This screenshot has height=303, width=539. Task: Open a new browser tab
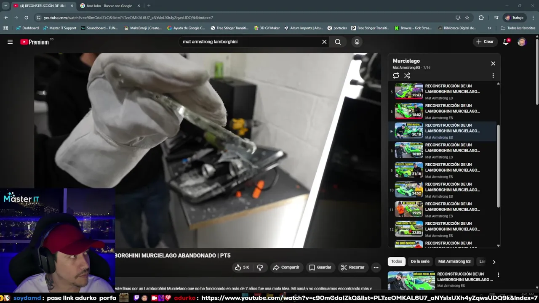click(x=149, y=5)
